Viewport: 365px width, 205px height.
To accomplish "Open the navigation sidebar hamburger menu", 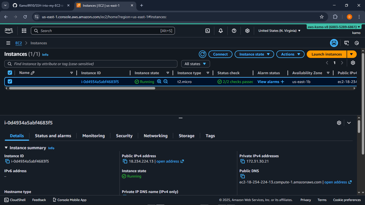I will click(8, 43).
